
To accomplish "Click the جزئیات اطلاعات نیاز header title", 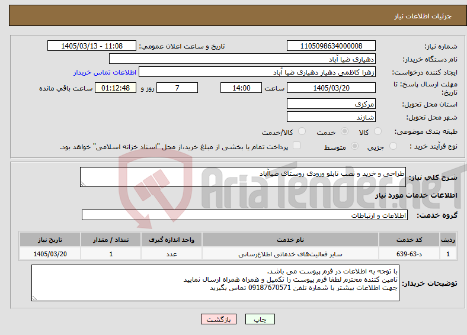I will 423,16.
